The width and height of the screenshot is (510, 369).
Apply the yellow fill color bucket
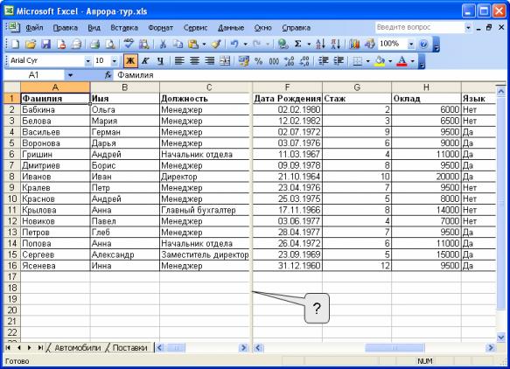tap(380, 61)
